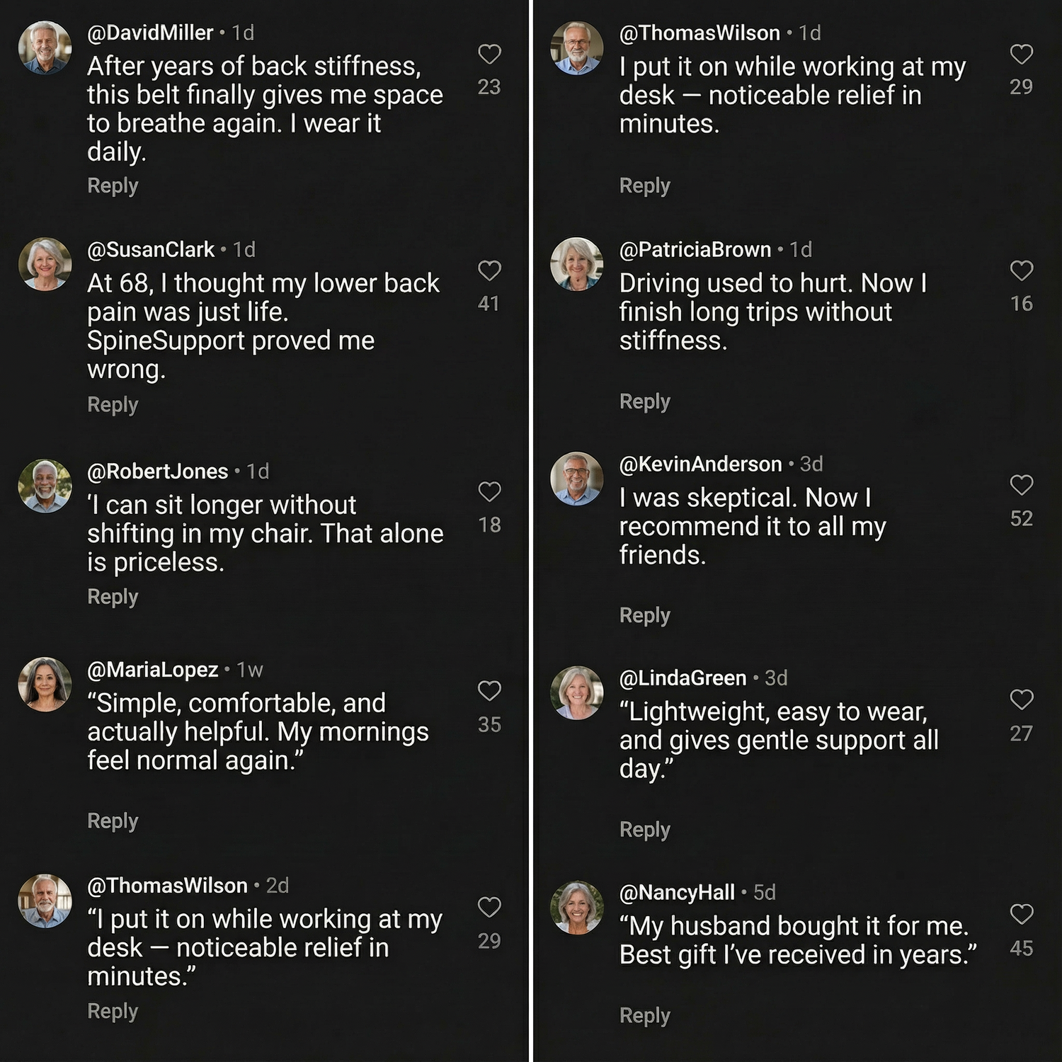Image resolution: width=1062 pixels, height=1062 pixels.
Task: Like PatriciaBrown's comment about driving
Action: (x=1021, y=270)
